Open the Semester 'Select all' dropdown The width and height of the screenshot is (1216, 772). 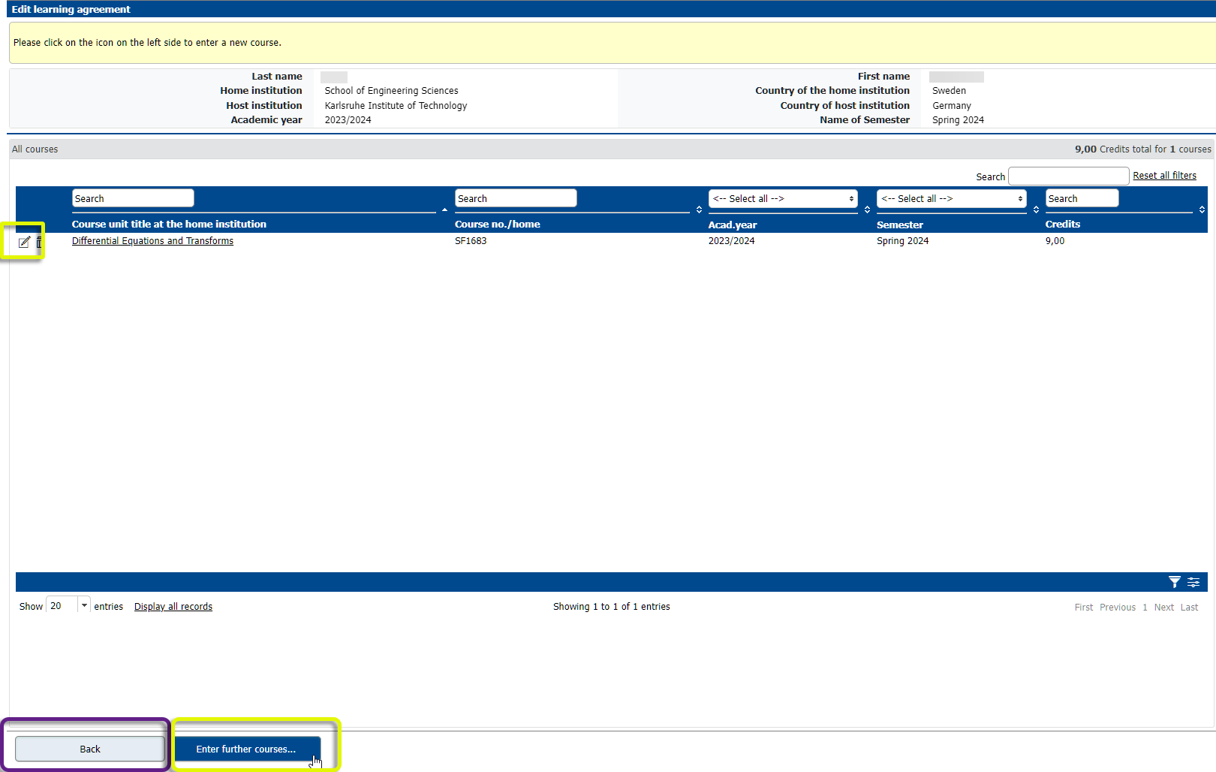pyautogui.click(x=951, y=198)
